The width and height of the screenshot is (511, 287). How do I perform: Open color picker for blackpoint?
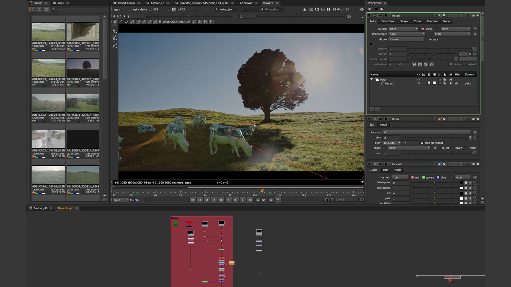pyautogui.click(x=466, y=183)
